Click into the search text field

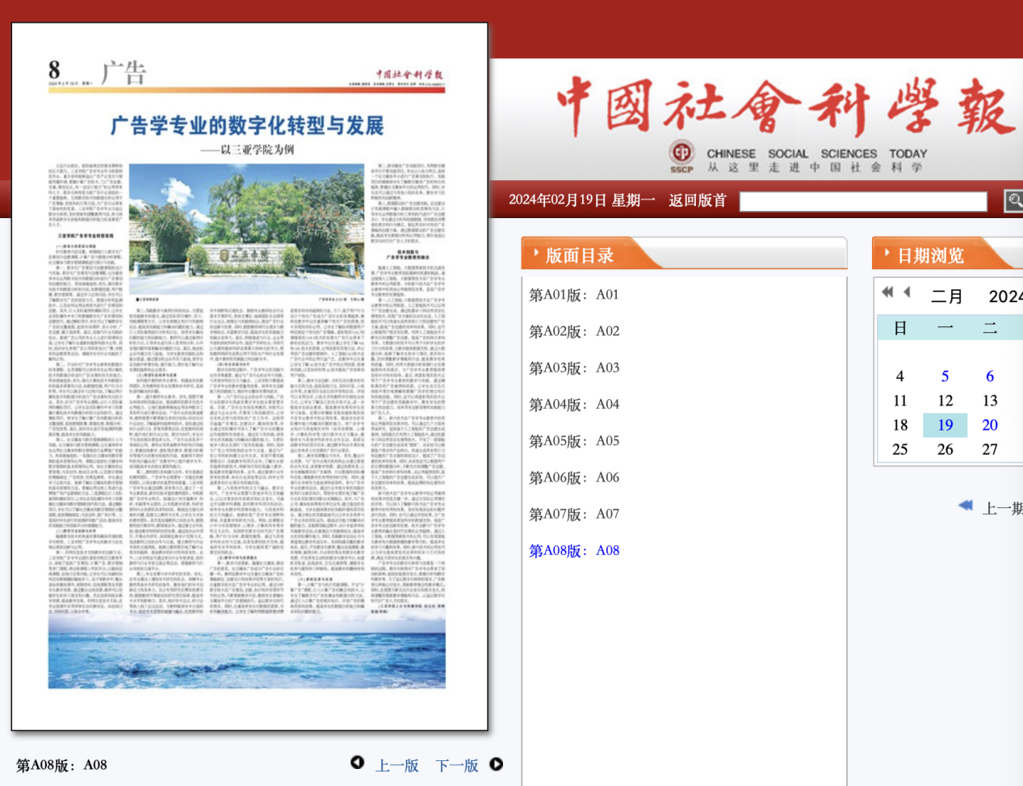862,201
